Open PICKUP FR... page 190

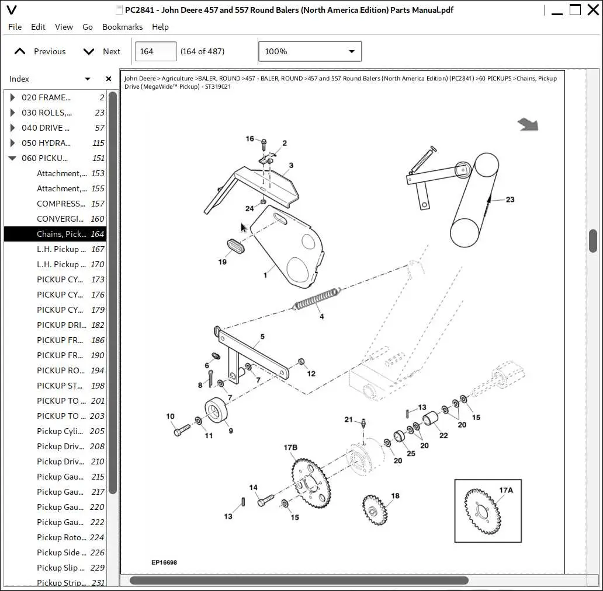pos(55,355)
